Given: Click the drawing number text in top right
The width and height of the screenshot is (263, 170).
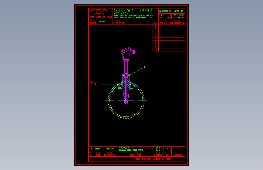Looking at the screenshot, I should 171,11.
